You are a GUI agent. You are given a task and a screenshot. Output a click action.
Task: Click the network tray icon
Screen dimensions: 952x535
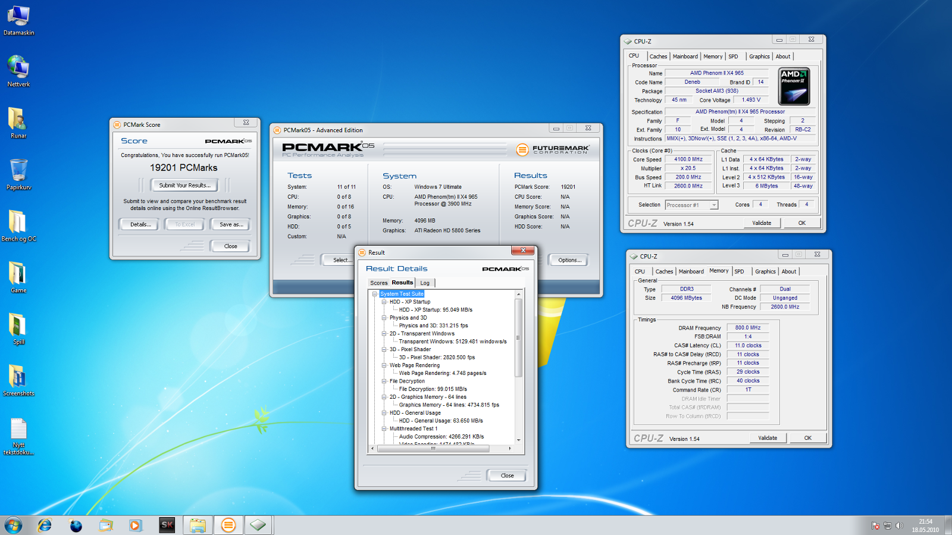tap(887, 525)
